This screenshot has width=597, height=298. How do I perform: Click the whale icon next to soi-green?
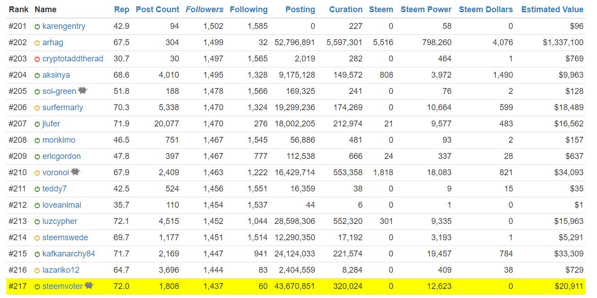pyautogui.click(x=83, y=91)
